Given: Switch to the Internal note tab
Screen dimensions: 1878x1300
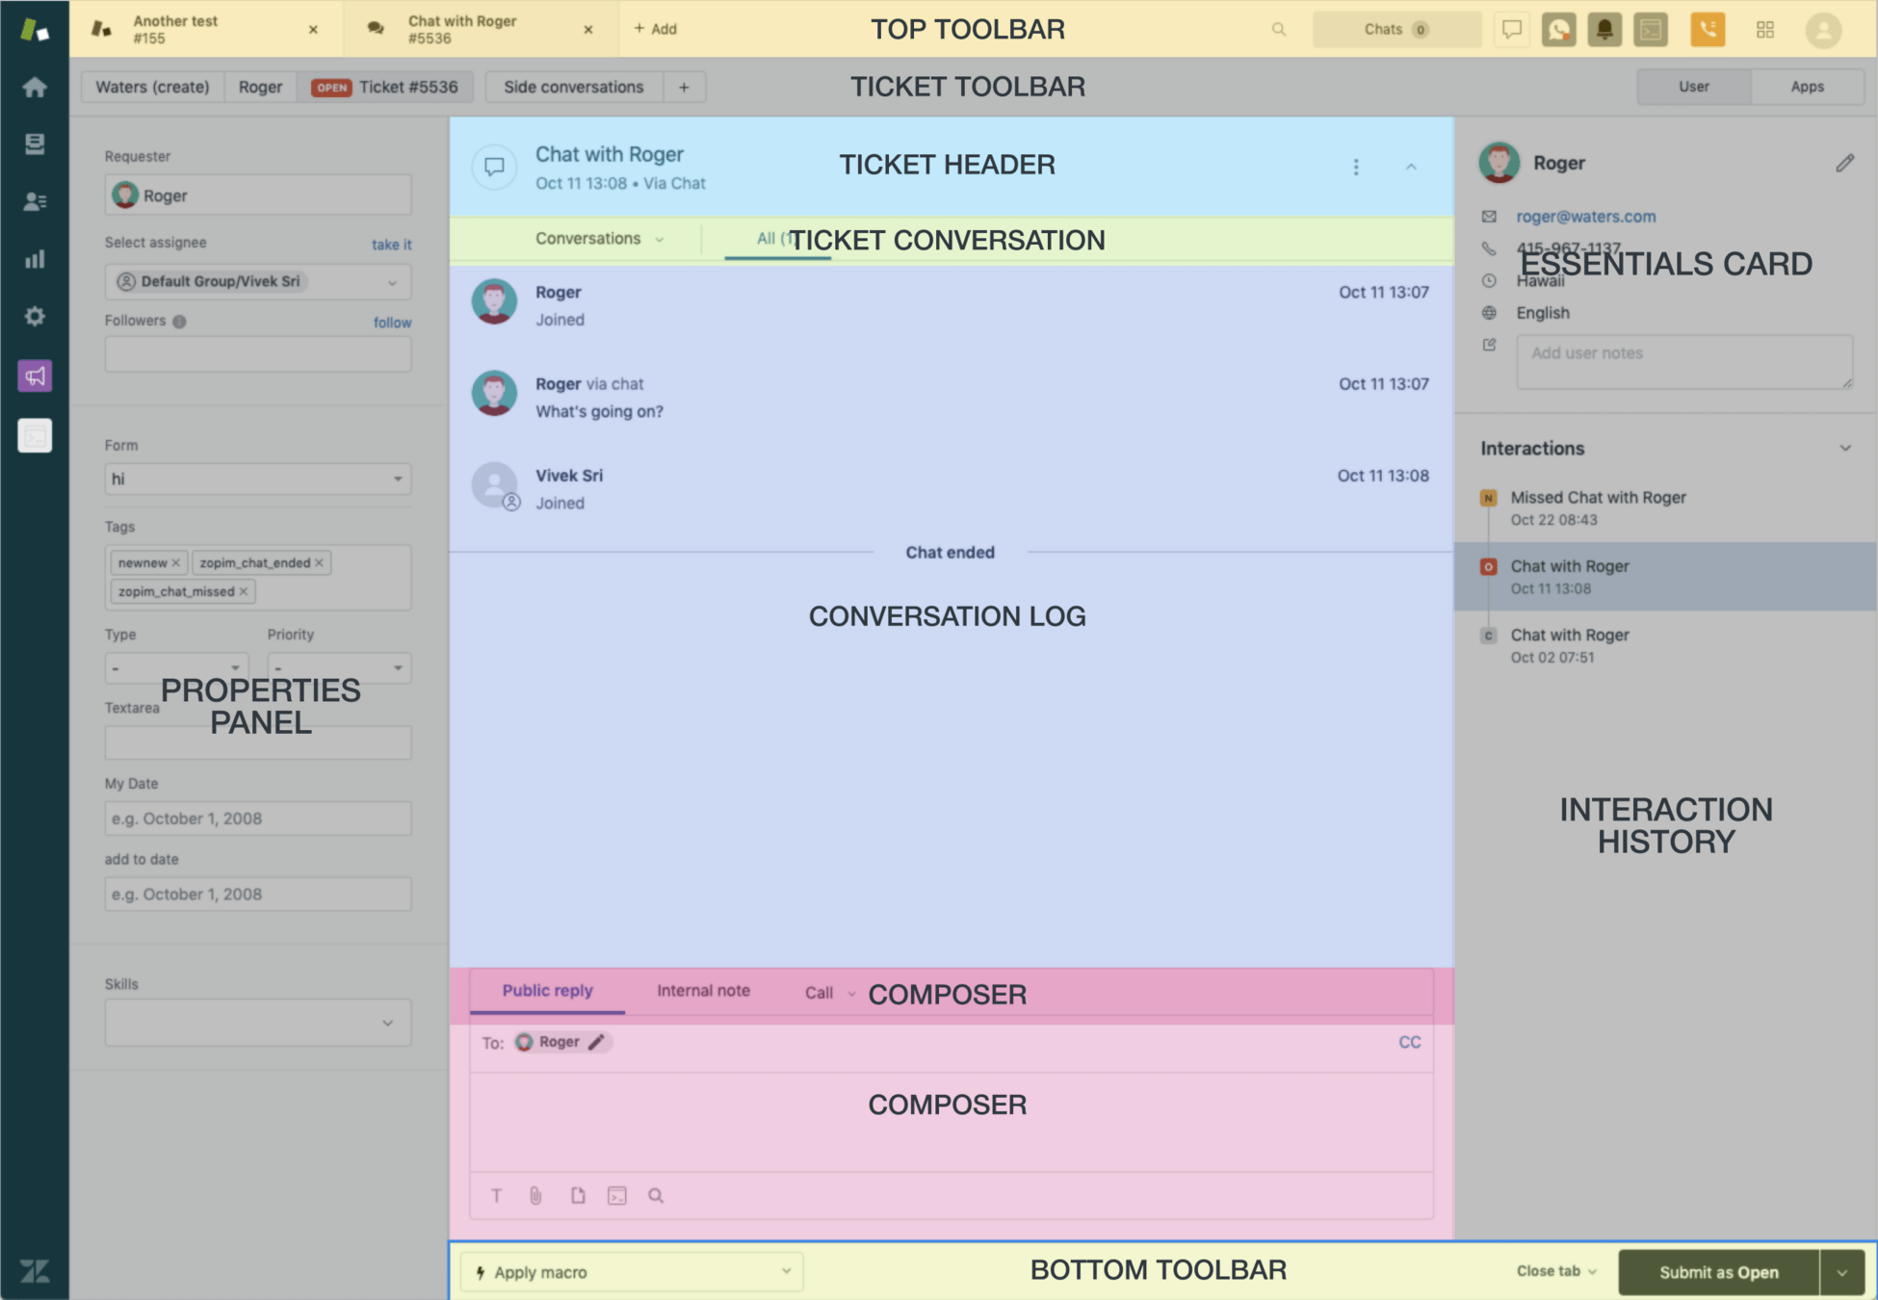Looking at the screenshot, I should [703, 991].
